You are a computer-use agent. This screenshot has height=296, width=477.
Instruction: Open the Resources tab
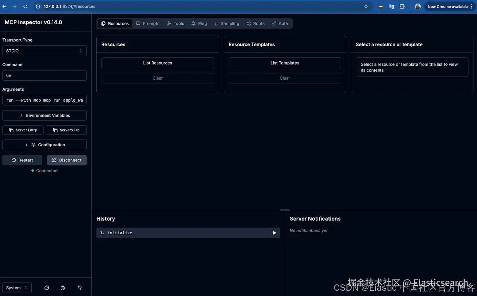coord(115,24)
